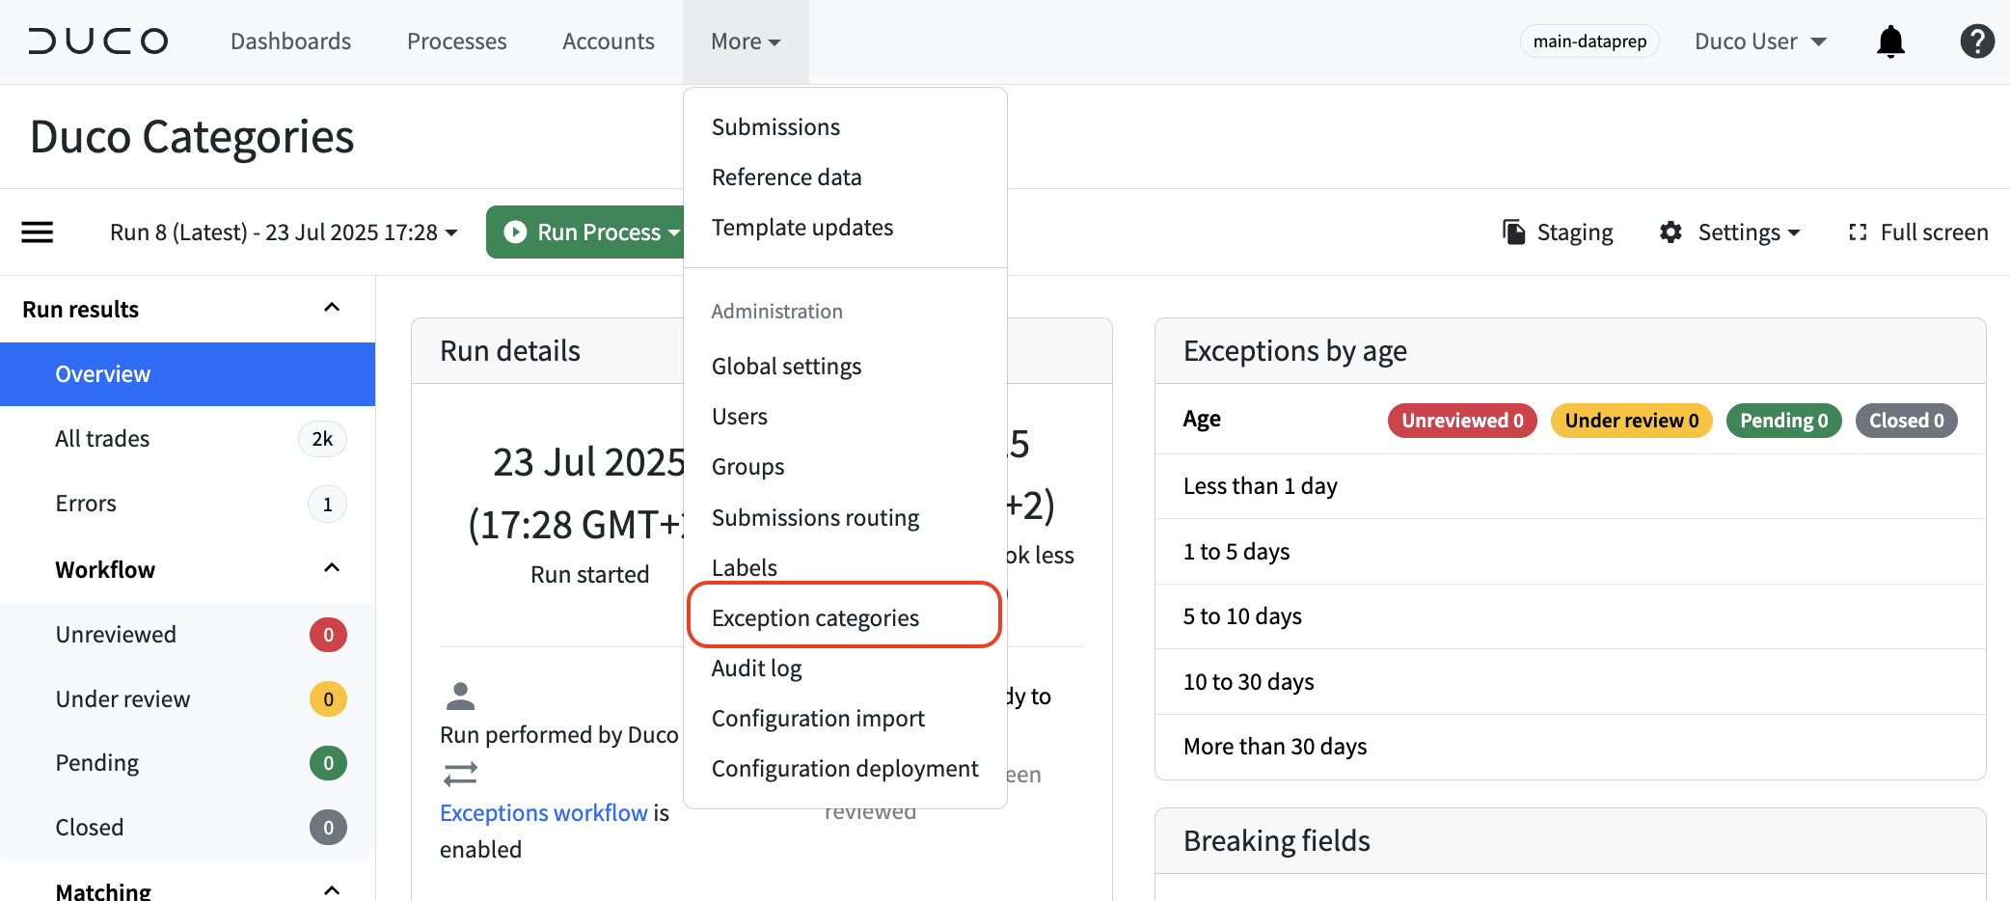Open Closed workflow item

point(187,828)
